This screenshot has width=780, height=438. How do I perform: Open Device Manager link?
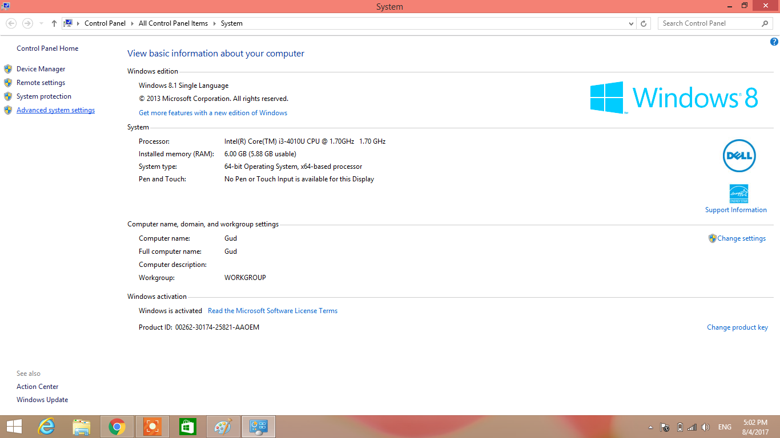coord(41,69)
